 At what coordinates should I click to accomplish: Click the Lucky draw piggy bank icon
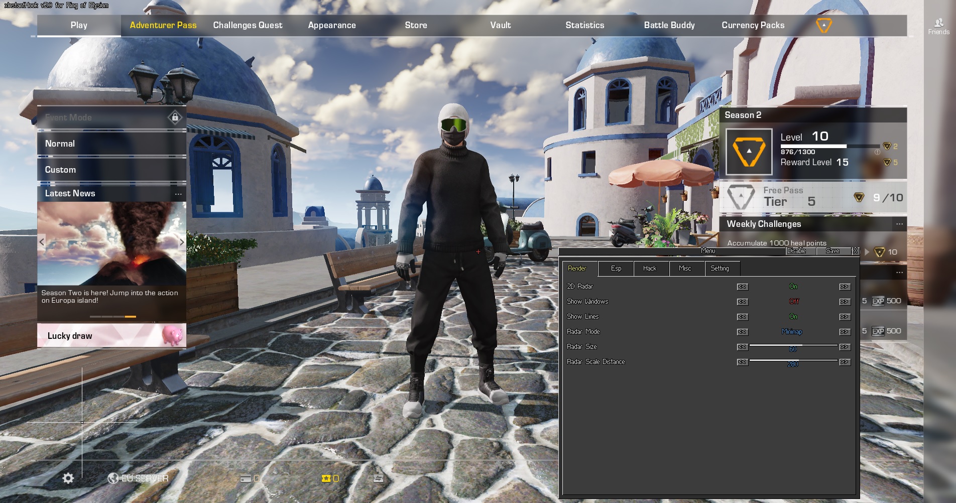coord(172,335)
